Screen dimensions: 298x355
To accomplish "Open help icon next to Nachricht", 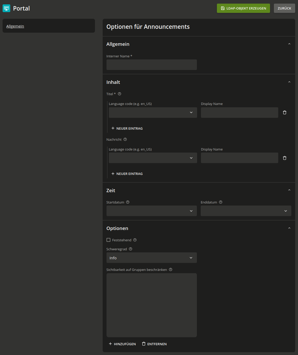I will coord(125,139).
